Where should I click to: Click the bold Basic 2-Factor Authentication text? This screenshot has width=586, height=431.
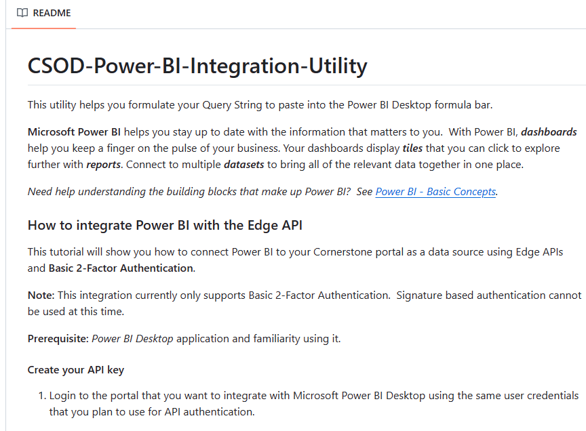(121, 268)
